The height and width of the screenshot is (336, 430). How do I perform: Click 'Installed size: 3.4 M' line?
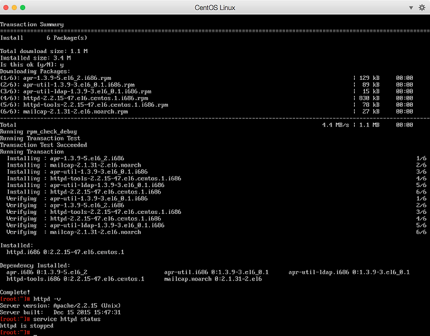(x=35, y=58)
